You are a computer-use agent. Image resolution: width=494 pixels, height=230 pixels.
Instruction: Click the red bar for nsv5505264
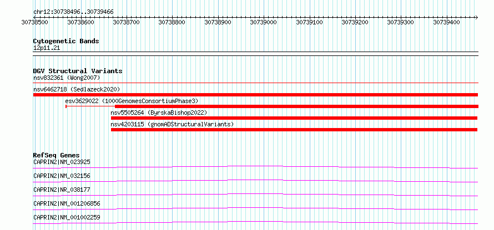294,118
